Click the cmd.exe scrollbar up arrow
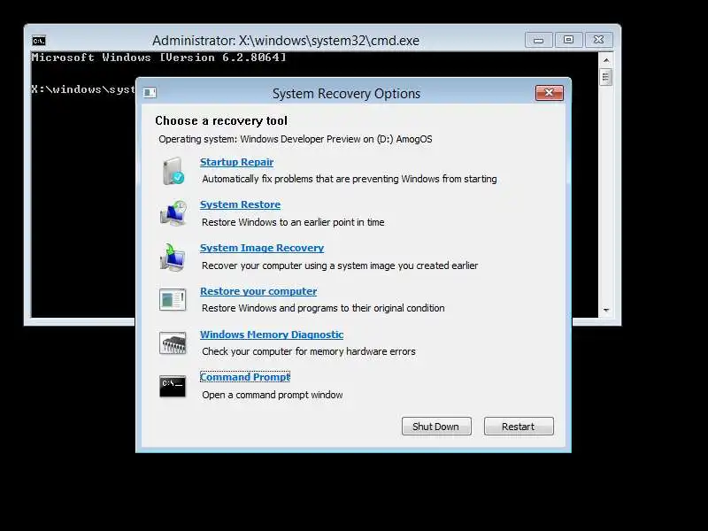The image size is (708, 531). [x=606, y=59]
